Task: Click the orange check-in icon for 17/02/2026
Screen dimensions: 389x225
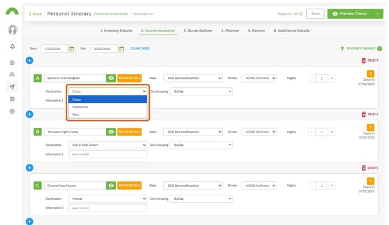Action: point(370,74)
